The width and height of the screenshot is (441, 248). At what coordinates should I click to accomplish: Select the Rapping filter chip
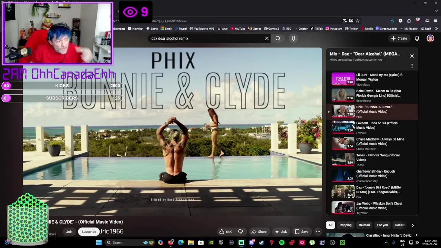point(346,225)
